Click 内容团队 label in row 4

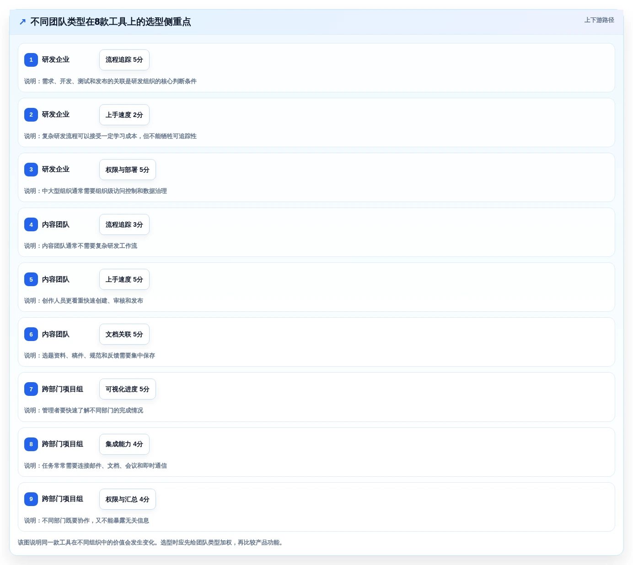(56, 224)
